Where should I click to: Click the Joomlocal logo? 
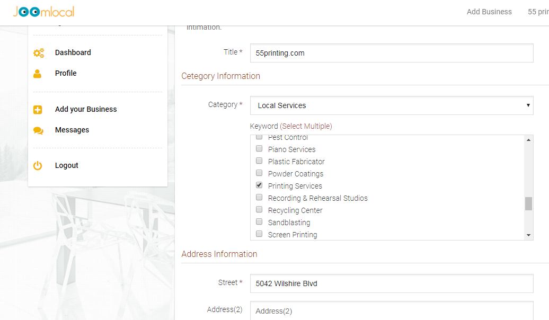(x=43, y=12)
